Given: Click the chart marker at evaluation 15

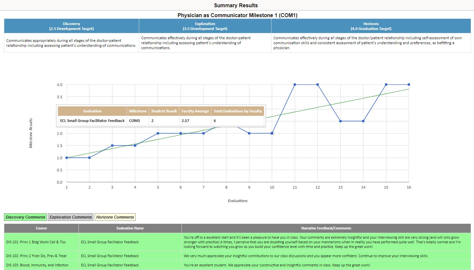Looking at the screenshot, I should pos(386,85).
